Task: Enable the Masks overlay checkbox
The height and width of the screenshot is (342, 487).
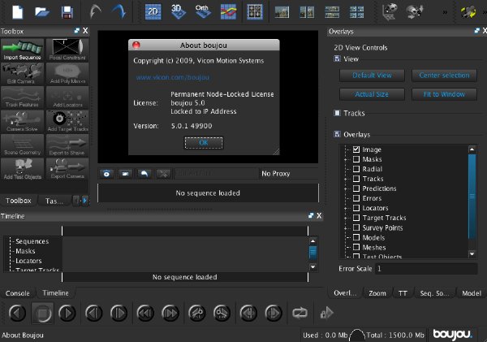Action: tap(356, 159)
